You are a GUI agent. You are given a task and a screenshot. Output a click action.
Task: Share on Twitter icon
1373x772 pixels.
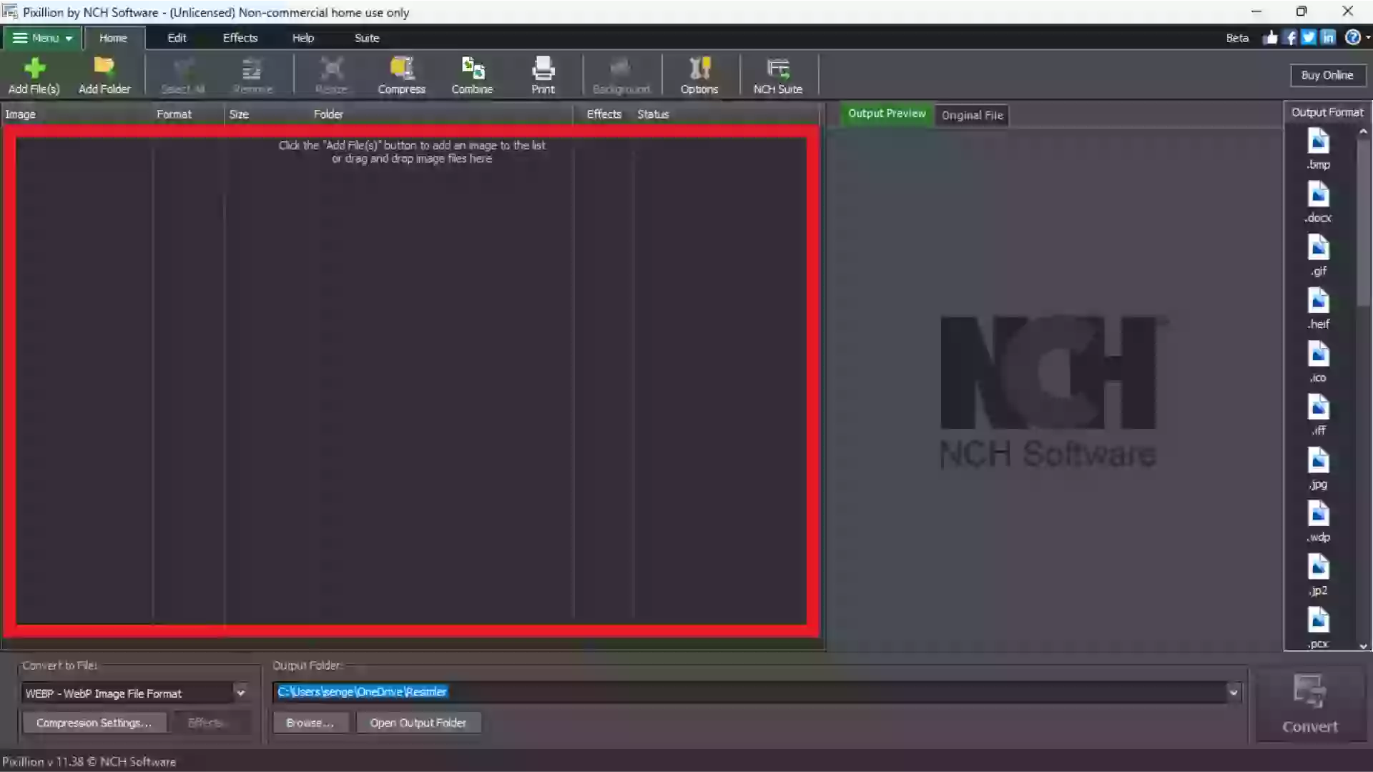(x=1309, y=38)
